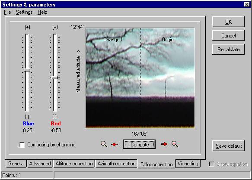Click the red right arrow icon
The width and height of the screenshot is (252, 180).
pyautogui.click(x=165, y=144)
